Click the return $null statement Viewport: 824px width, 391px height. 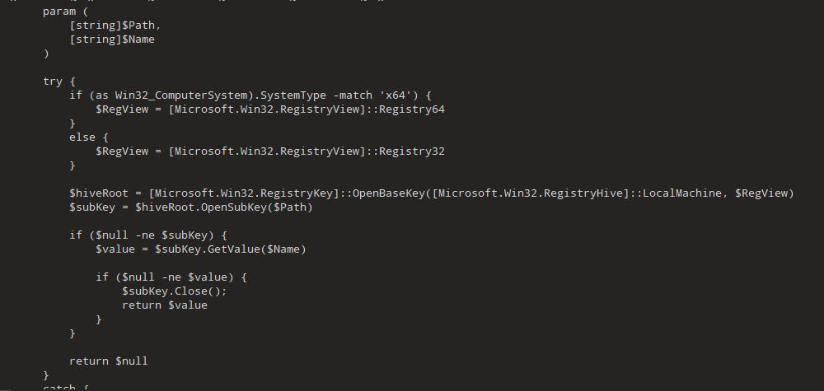point(108,361)
